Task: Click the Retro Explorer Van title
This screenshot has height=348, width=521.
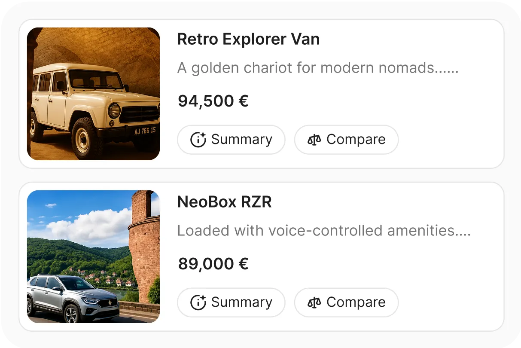Action: (x=248, y=39)
